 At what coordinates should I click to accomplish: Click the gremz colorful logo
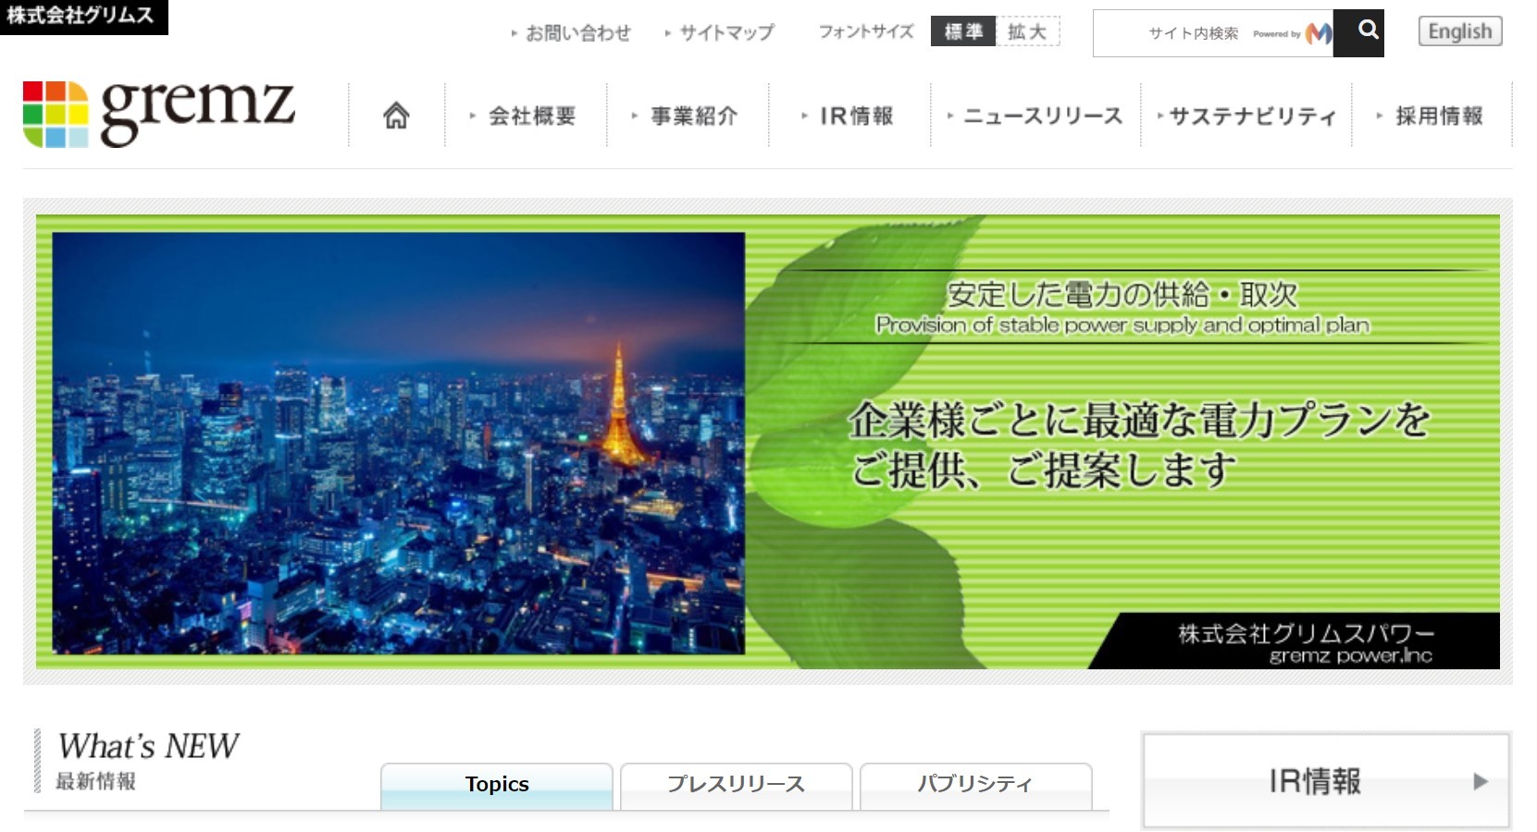[x=159, y=113]
